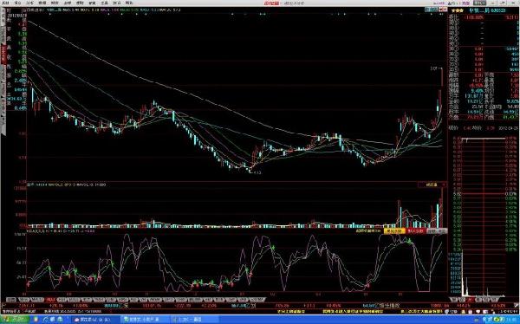Toggle the highlighted red indicator tab at bottom

pyautogui.click(x=51, y=300)
